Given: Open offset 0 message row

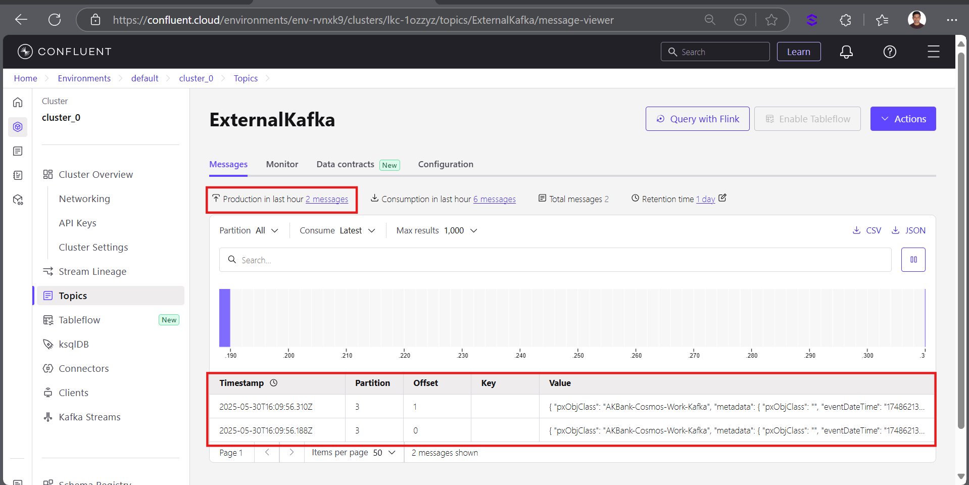Looking at the screenshot, I should pyautogui.click(x=571, y=430).
